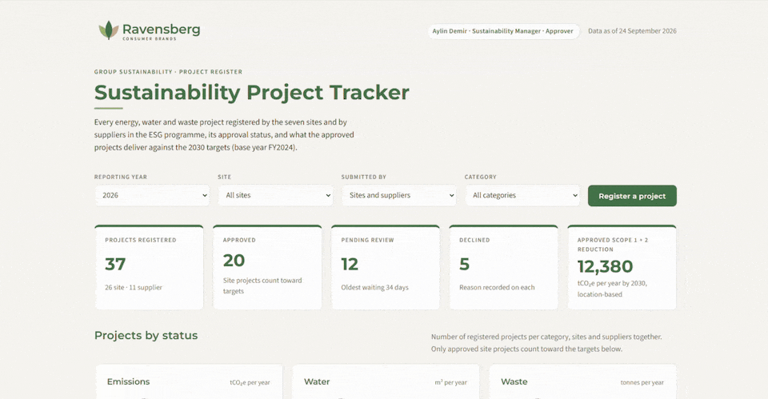This screenshot has height=399, width=768.
Task: Click Group Sustainability · Project Register breadcrumb text
Action: (168, 72)
